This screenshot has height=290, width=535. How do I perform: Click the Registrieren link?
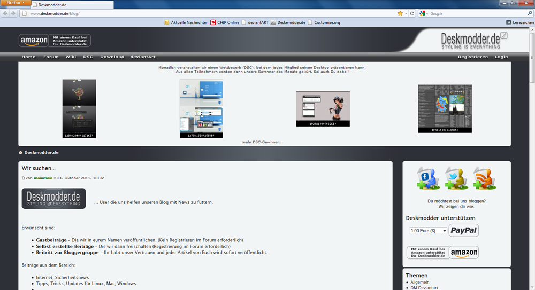[473, 57]
